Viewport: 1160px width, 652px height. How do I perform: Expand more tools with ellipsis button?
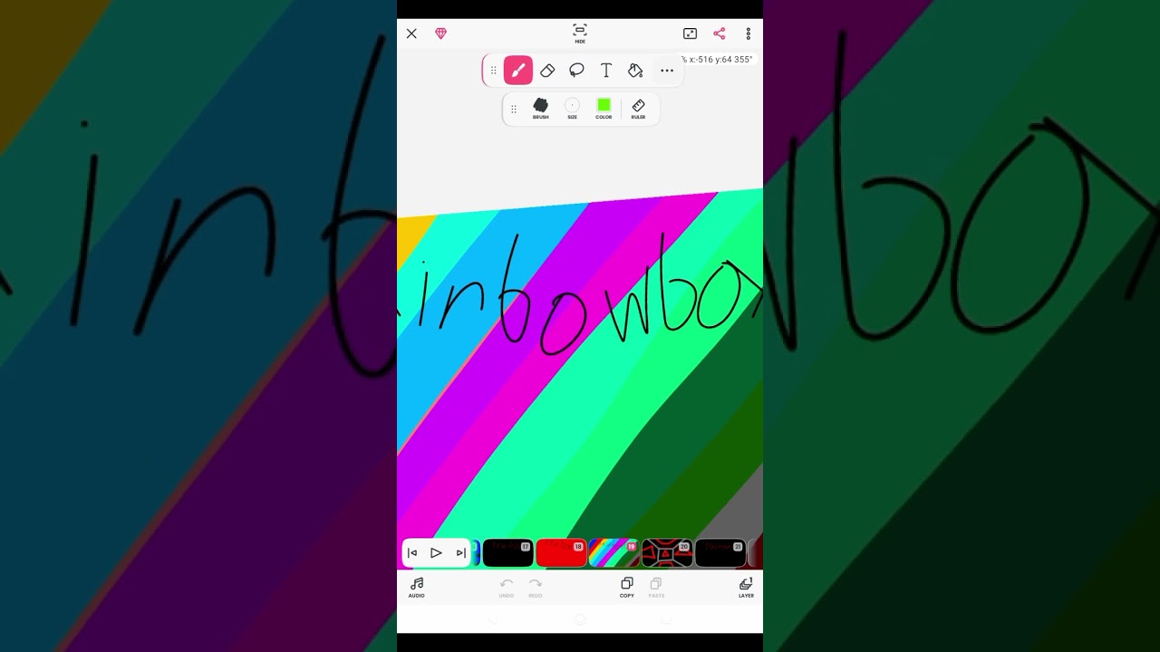(x=667, y=70)
